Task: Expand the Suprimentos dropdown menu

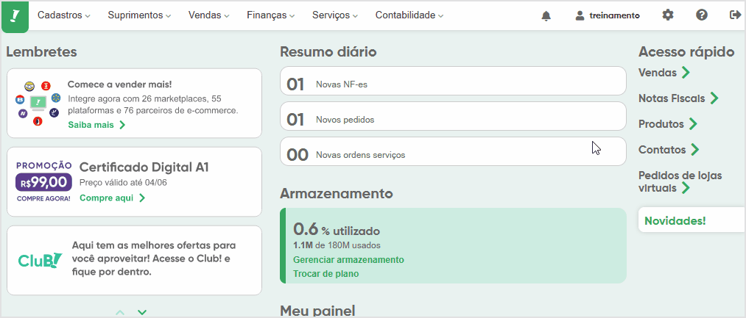Action: [x=139, y=15]
